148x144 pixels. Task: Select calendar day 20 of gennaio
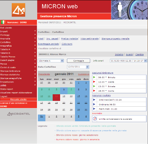[64, 103]
